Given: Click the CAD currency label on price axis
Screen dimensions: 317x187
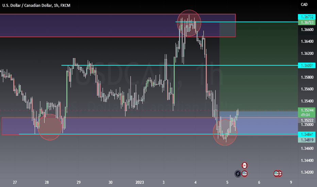Looking at the screenshot, I should (304, 4).
